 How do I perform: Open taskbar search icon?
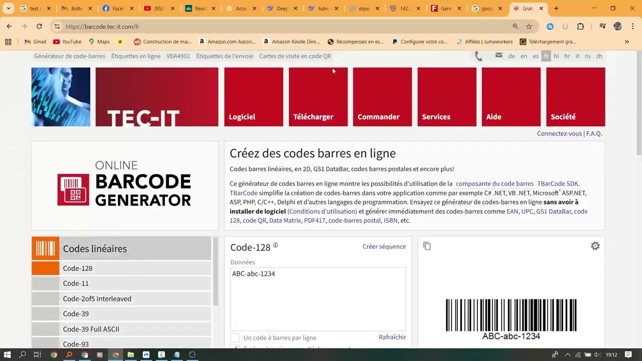tap(23, 354)
